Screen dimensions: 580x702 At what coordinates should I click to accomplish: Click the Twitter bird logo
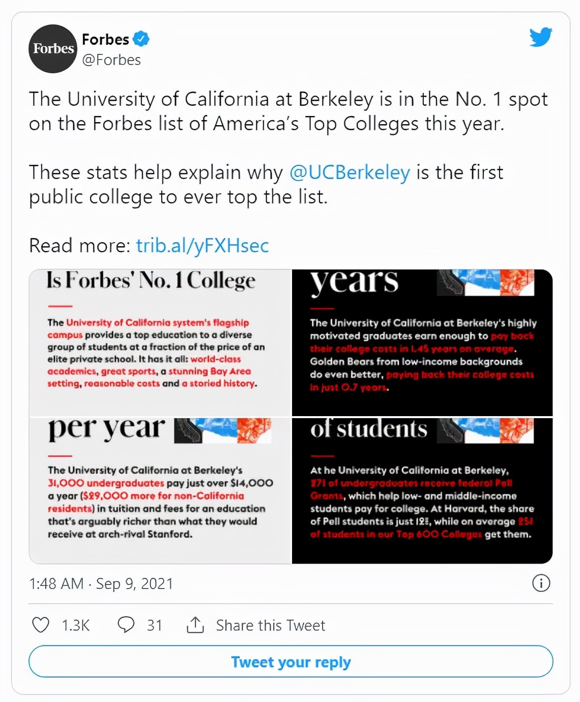tap(540, 38)
